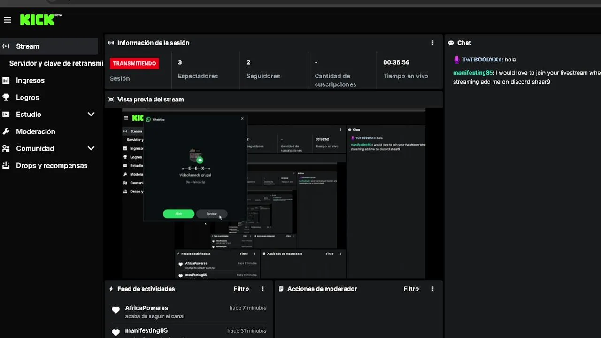601x338 pixels.
Task: Open the Filtro of Feed de actividades
Action: pos(241,289)
